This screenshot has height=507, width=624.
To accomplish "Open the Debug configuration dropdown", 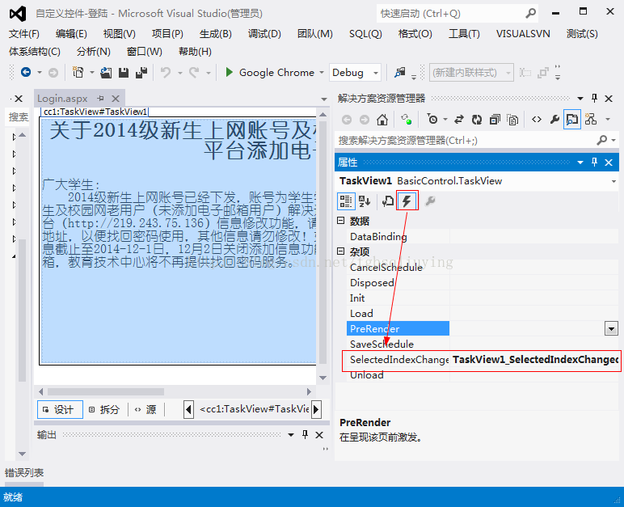I will click(x=375, y=73).
